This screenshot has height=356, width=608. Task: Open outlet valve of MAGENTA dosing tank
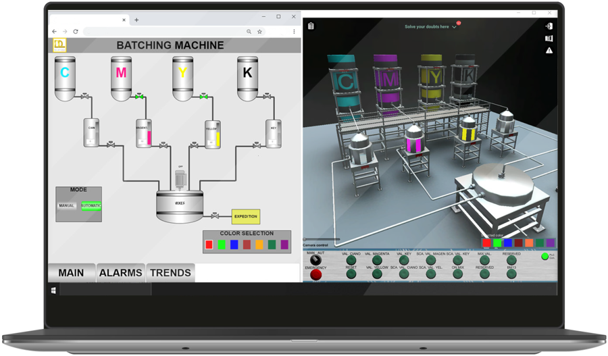(x=163, y=145)
